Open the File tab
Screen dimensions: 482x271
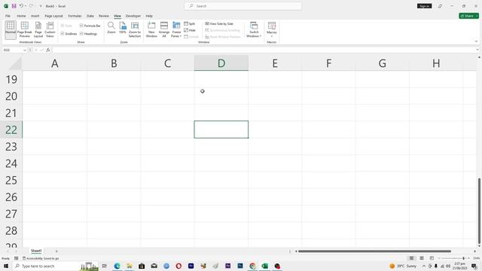pyautogui.click(x=8, y=16)
